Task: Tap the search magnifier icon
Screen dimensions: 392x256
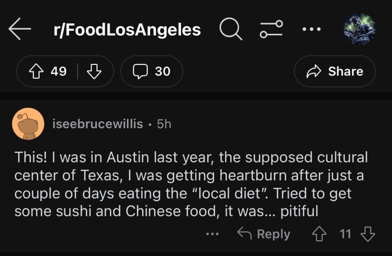Action: [231, 30]
